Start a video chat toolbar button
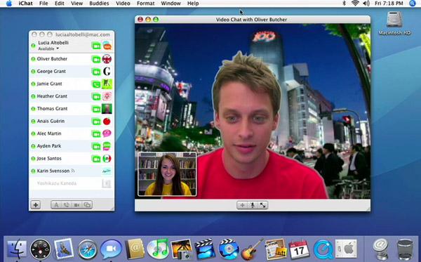The width and height of the screenshot is (421, 262). [x=76, y=205]
